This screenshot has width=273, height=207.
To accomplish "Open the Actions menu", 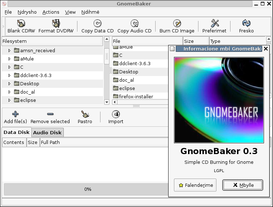I will pos(51,12).
